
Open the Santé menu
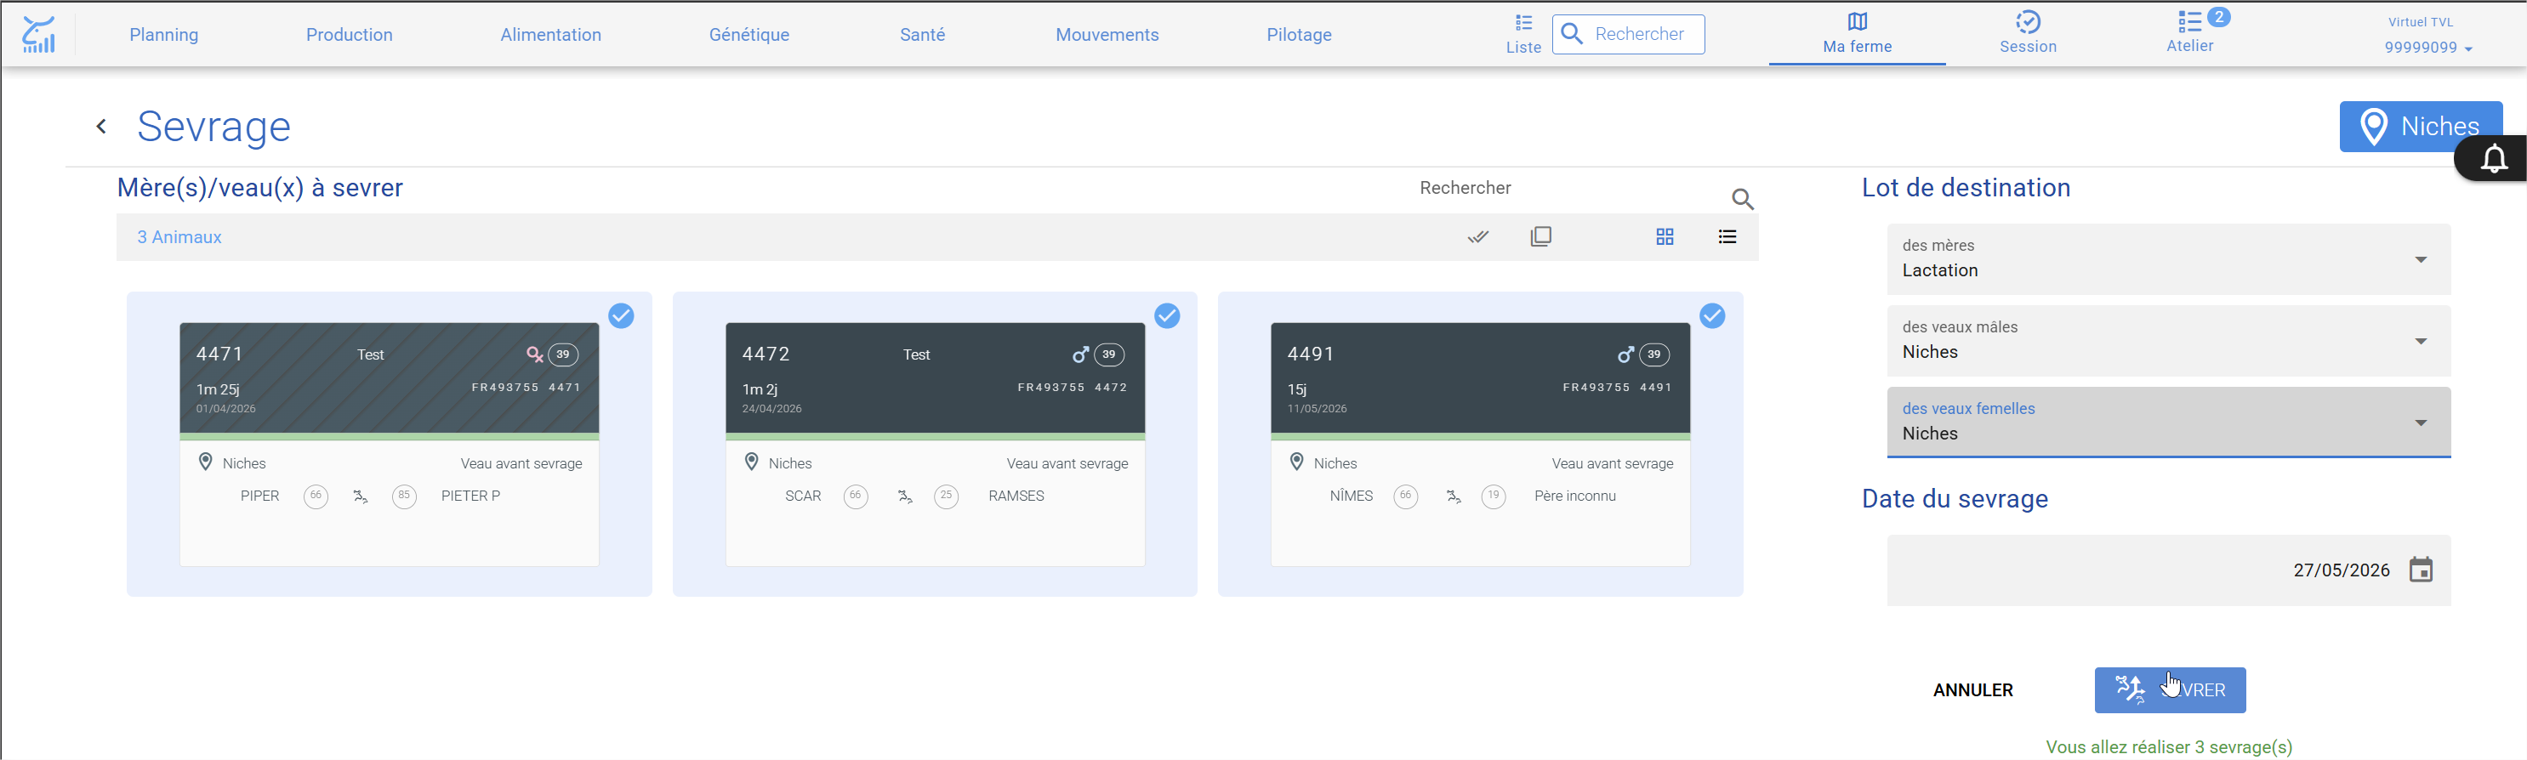click(x=922, y=34)
